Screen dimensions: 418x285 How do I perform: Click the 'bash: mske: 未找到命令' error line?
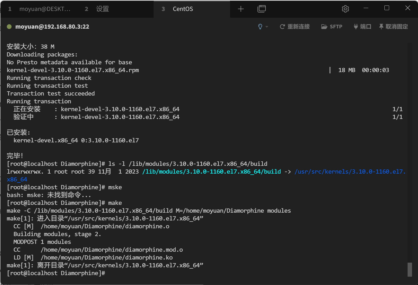coord(49,195)
